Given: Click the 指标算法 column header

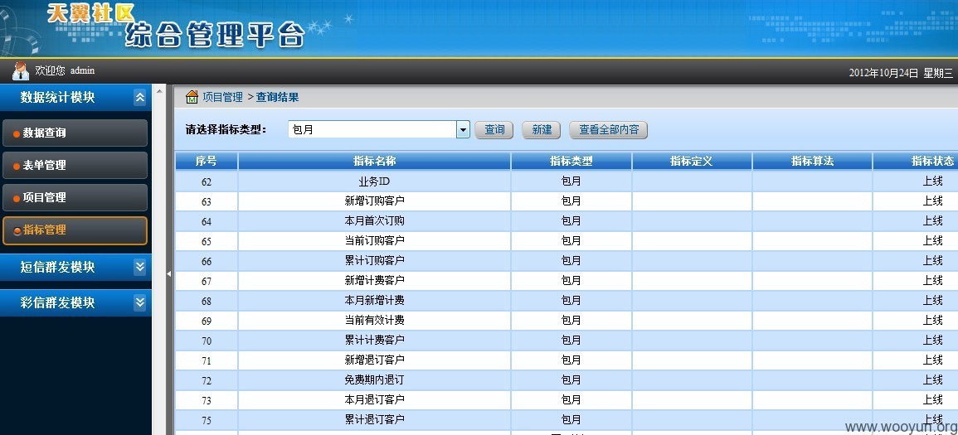Looking at the screenshot, I should click(x=813, y=161).
